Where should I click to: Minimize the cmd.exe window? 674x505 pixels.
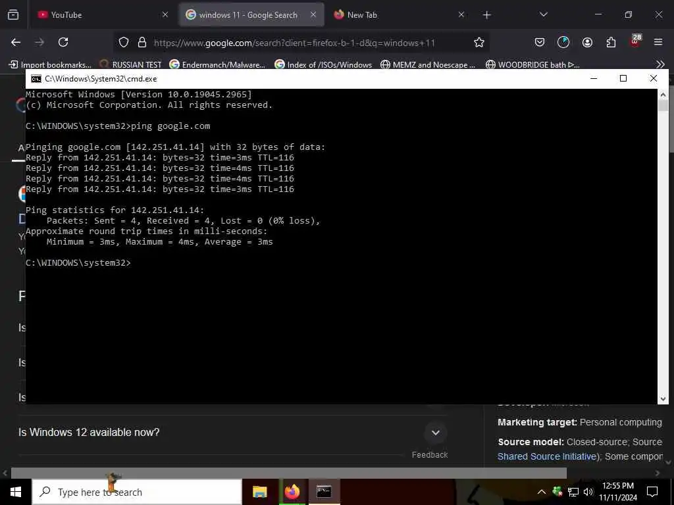(x=594, y=79)
